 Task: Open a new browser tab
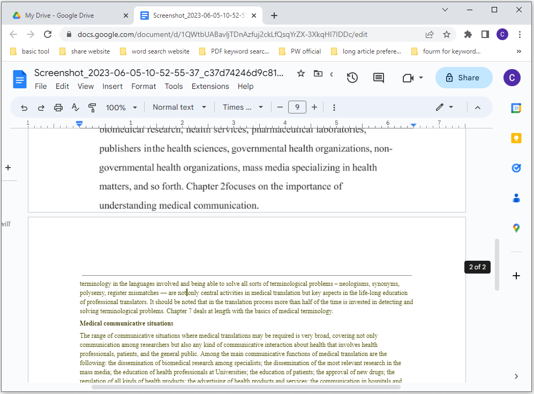[274, 16]
